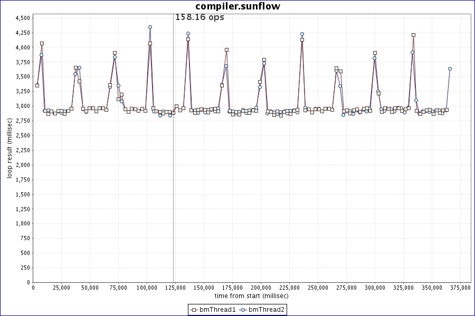Click the compiler.sunflow chart title
The image size is (475, 316).
click(237, 6)
